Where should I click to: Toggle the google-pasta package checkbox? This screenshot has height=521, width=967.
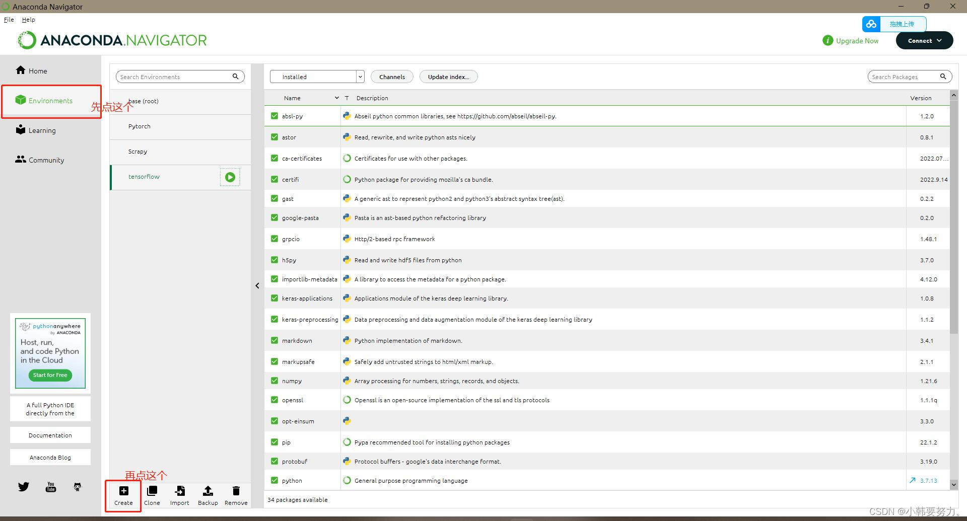[x=274, y=217]
